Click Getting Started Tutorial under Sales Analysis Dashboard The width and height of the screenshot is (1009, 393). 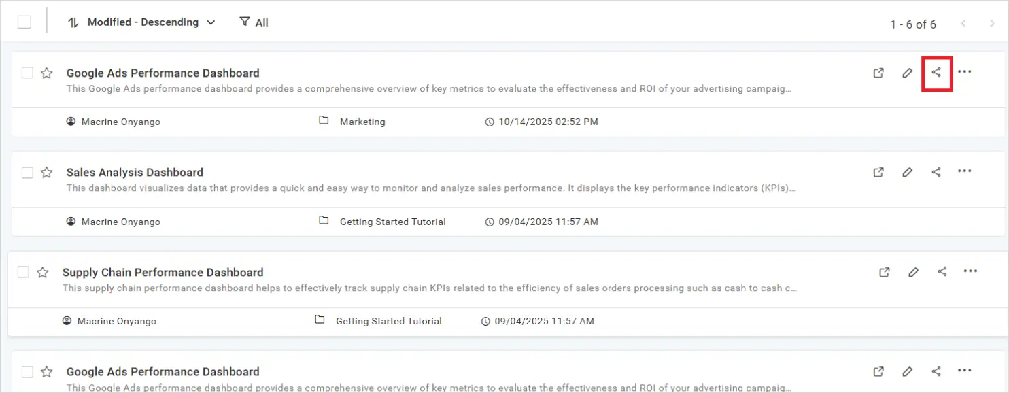click(x=393, y=222)
